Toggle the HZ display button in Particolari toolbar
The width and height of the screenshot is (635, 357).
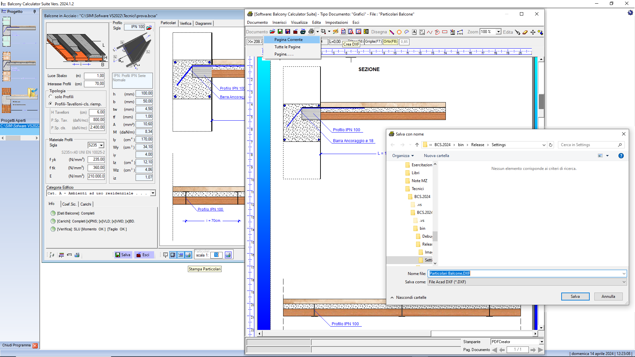pos(181,255)
